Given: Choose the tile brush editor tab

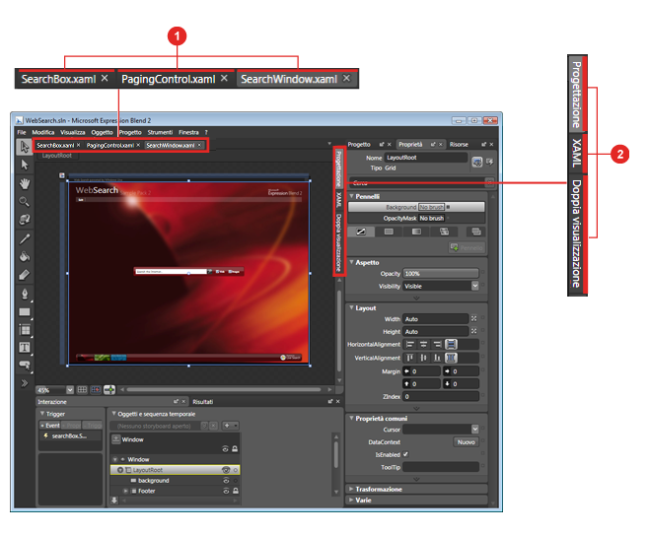Looking at the screenshot, I should [444, 232].
